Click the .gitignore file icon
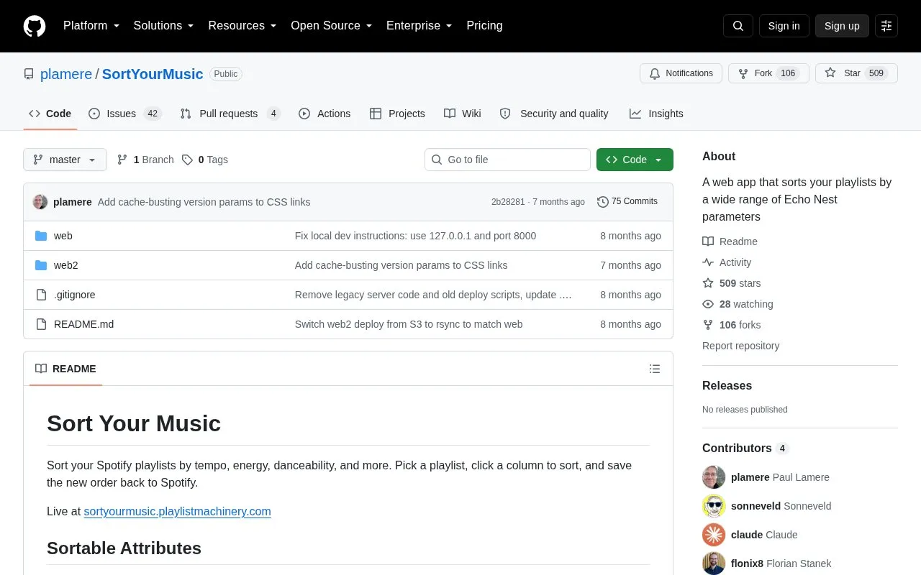 click(x=41, y=295)
